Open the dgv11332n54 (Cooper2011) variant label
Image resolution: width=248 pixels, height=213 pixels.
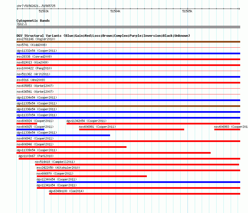point(37,51)
